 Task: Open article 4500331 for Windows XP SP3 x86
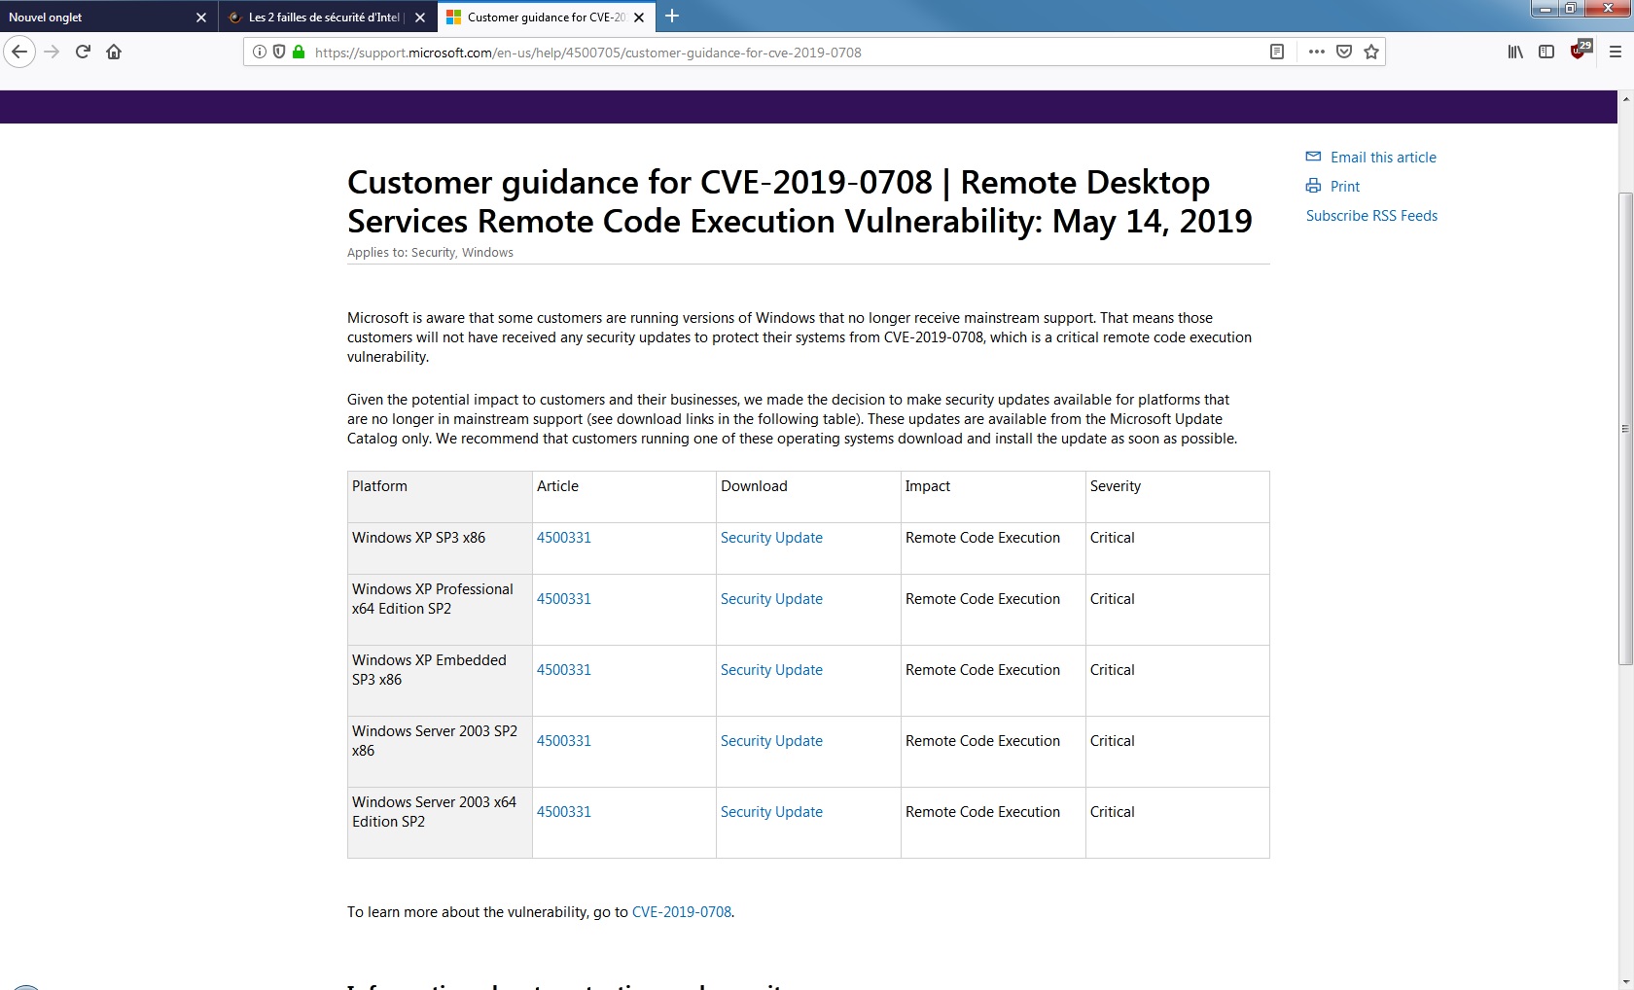click(x=564, y=538)
